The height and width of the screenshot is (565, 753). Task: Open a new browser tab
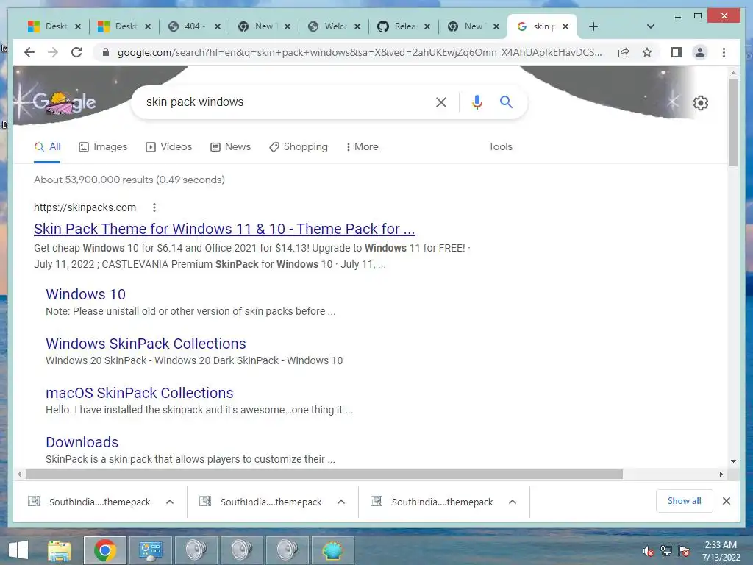click(x=593, y=26)
